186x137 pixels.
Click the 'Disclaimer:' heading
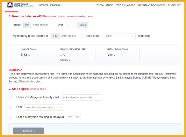pyautogui.click(x=16, y=70)
